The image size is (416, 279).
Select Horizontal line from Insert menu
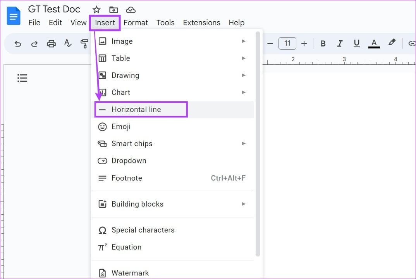pyautogui.click(x=136, y=109)
